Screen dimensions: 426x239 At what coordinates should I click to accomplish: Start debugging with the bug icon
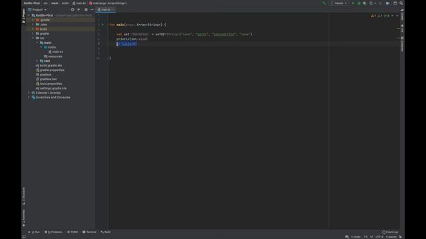click(359, 3)
